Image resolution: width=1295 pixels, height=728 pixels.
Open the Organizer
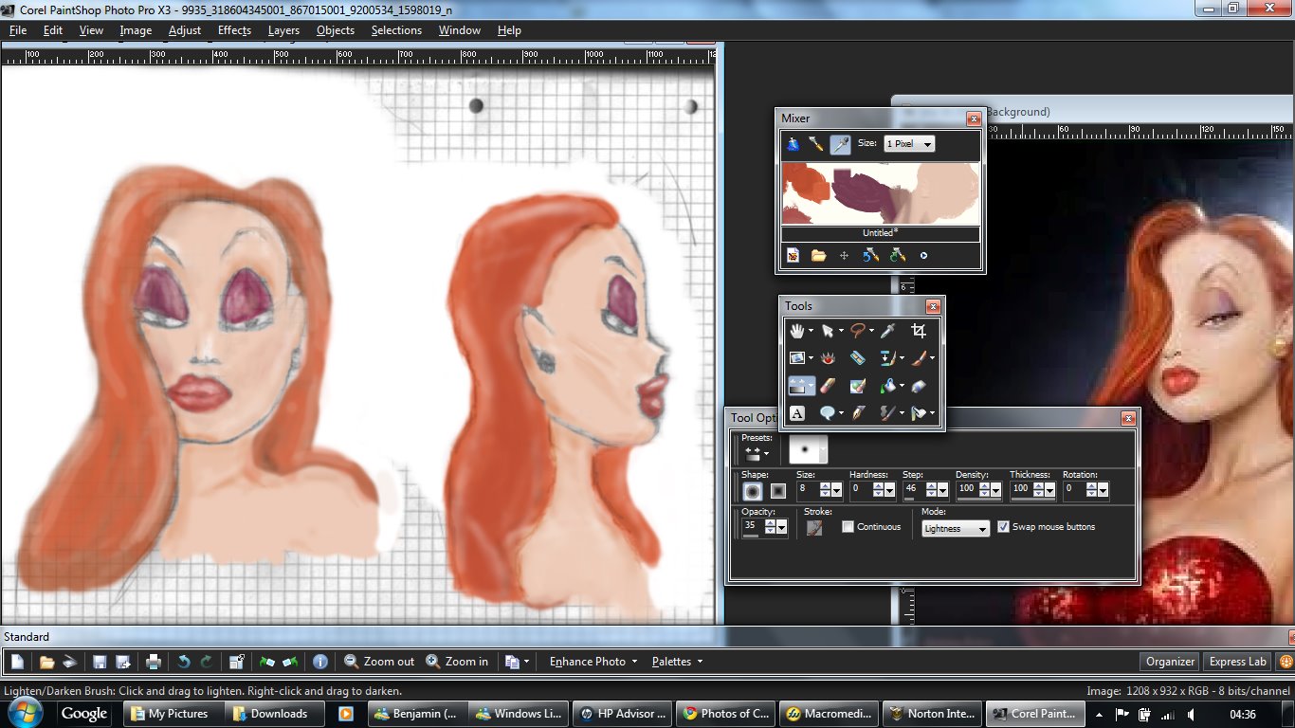(1170, 662)
